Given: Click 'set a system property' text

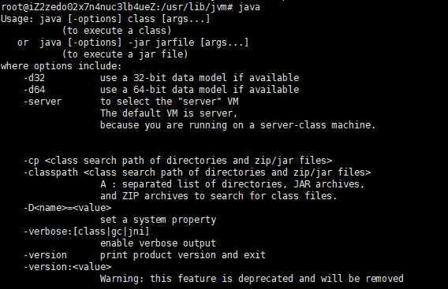Looking at the screenshot, I should (158, 220).
